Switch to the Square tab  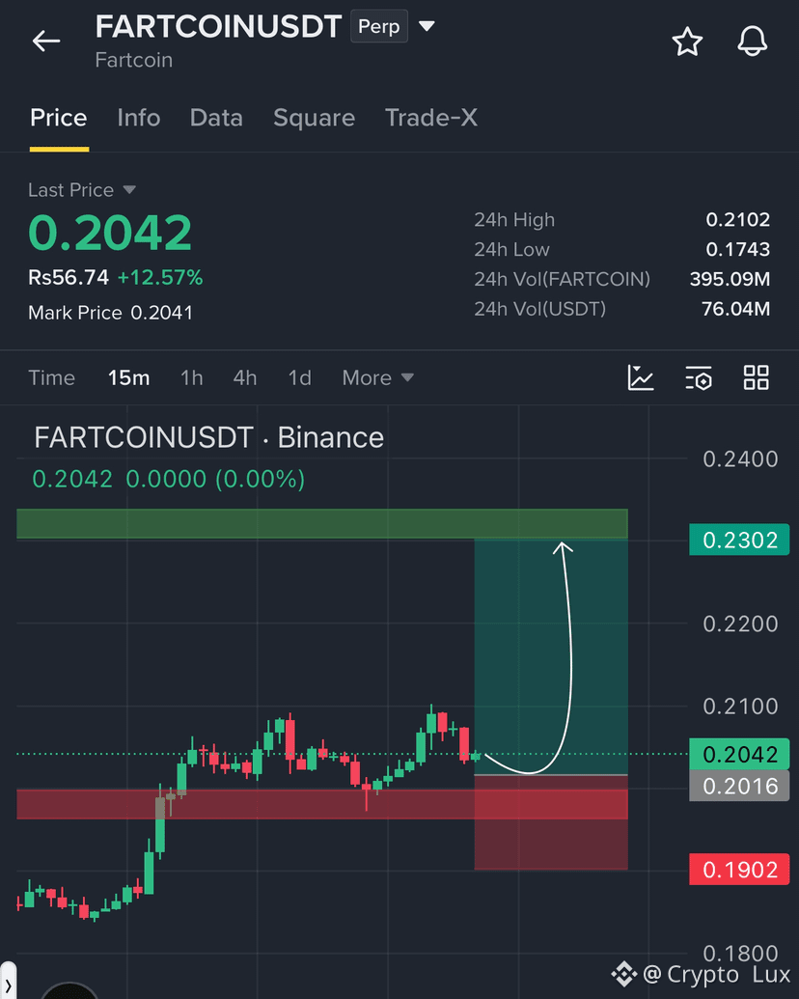(315, 118)
